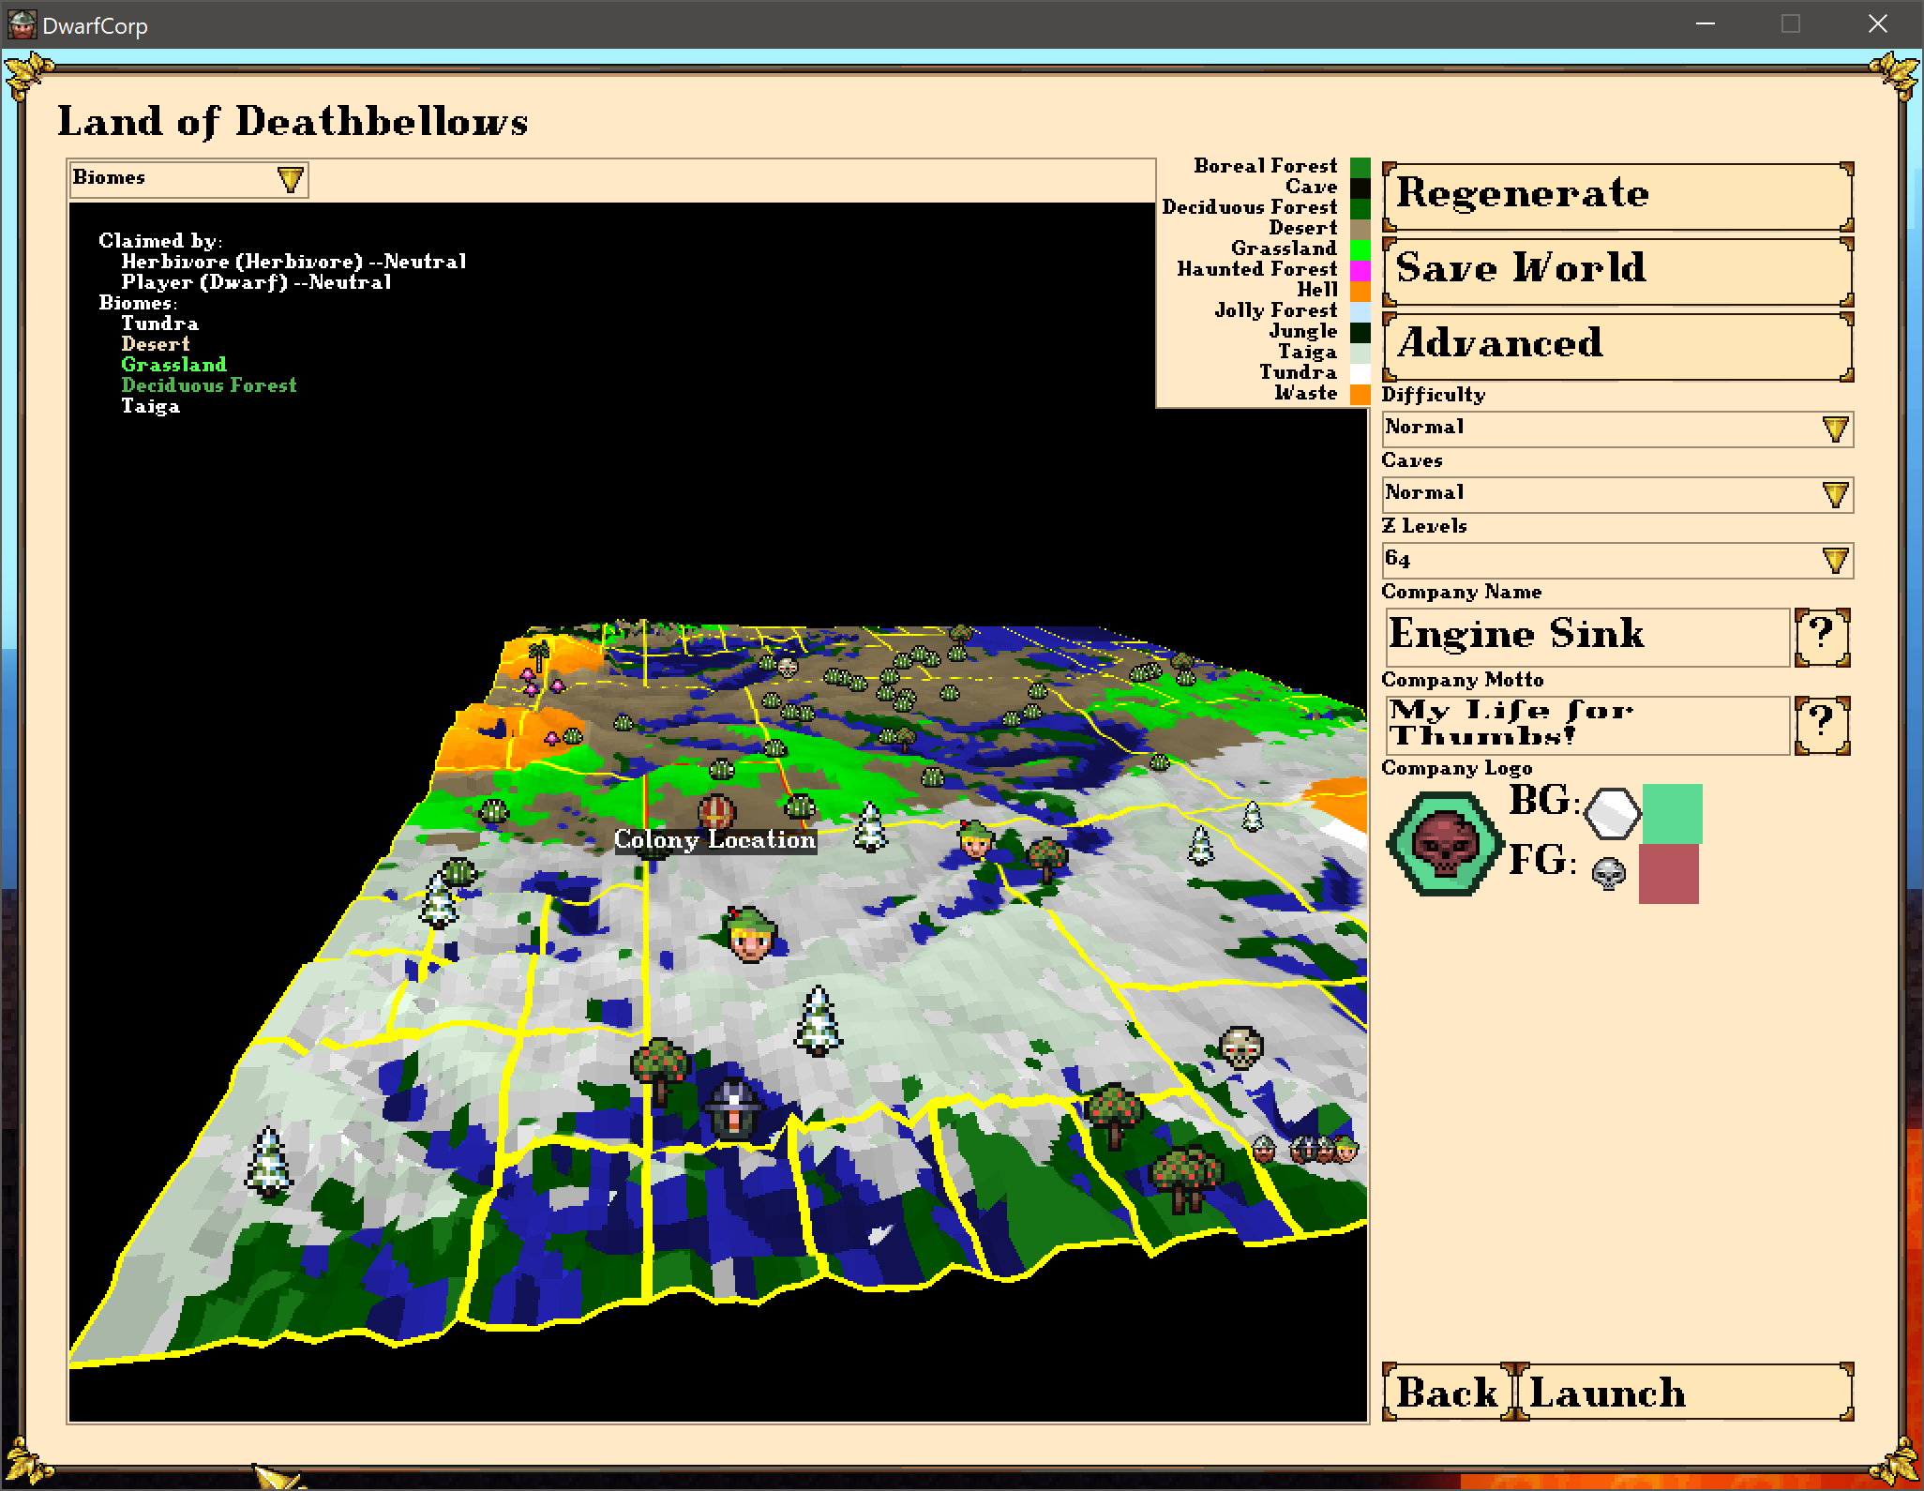The width and height of the screenshot is (1924, 1491).
Task: Choose the white hexagon BG logo shape
Action: pyautogui.click(x=1612, y=813)
